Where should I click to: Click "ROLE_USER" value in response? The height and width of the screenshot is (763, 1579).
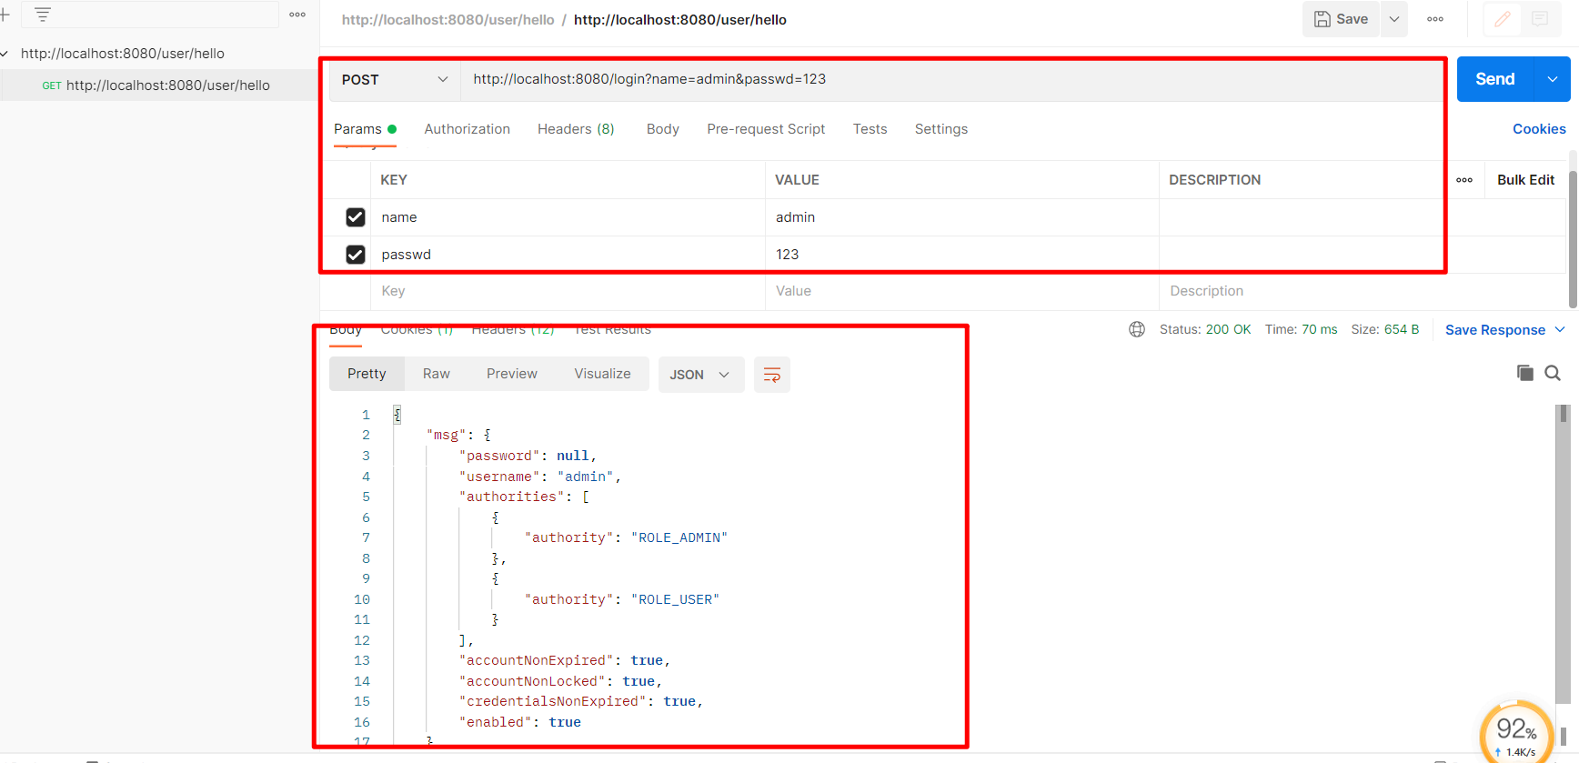675,599
